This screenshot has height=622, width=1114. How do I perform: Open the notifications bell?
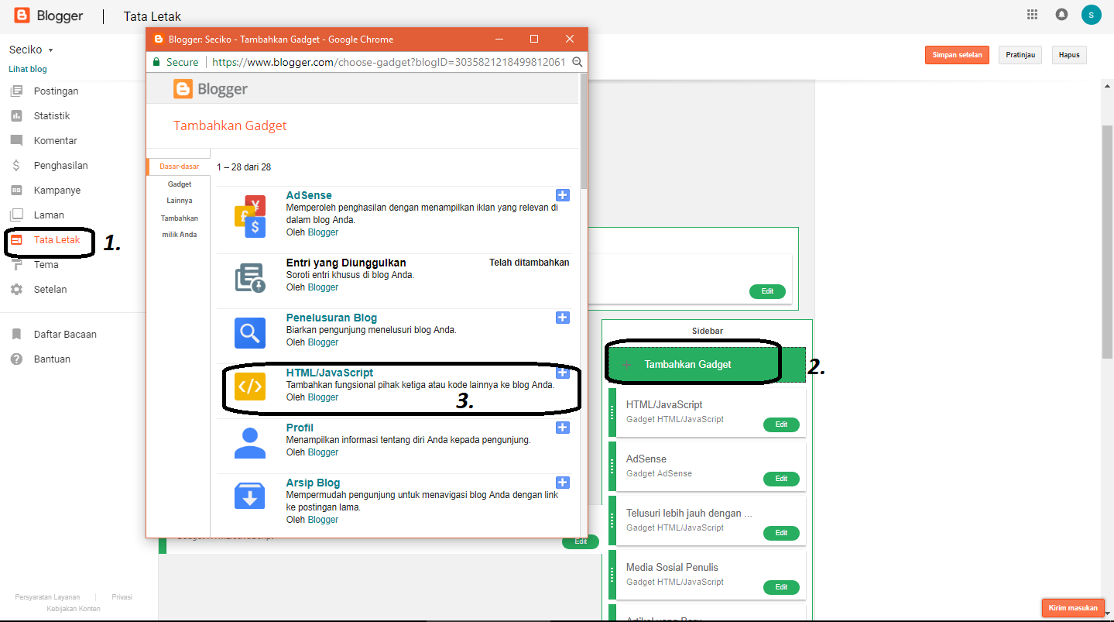coord(1061,14)
